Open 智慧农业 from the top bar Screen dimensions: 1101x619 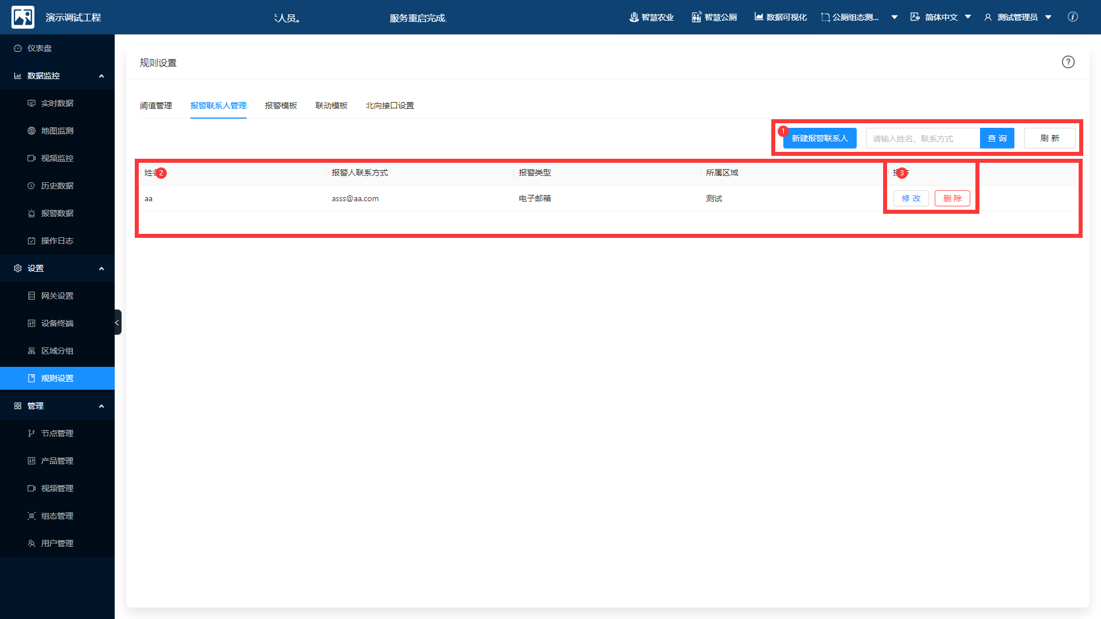[651, 17]
